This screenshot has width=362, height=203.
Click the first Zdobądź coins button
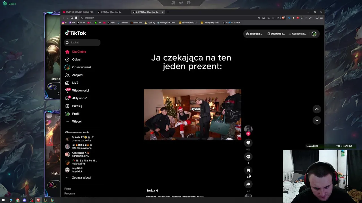pyautogui.click(x=254, y=34)
